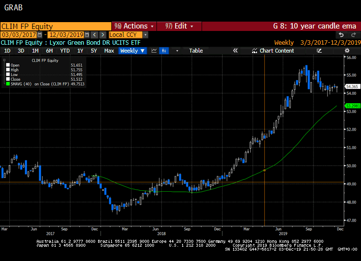Redo the chart change
The width and height of the screenshot is (361, 261).
354,35
